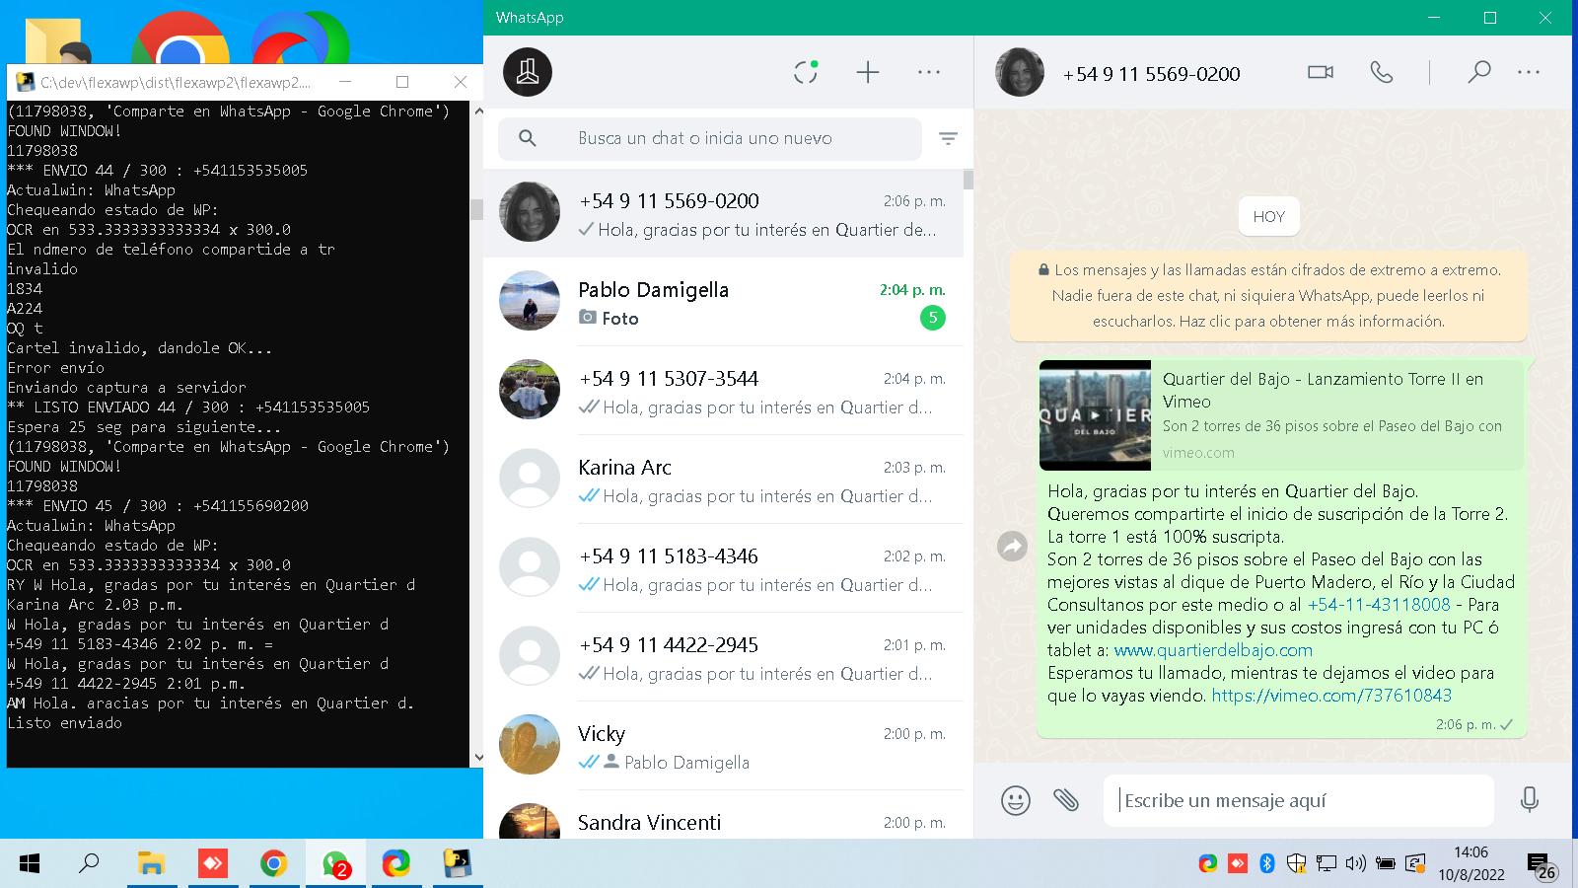Screen dimensions: 1578x888
Task: Open taskbar search magnifier
Action: coord(89,863)
